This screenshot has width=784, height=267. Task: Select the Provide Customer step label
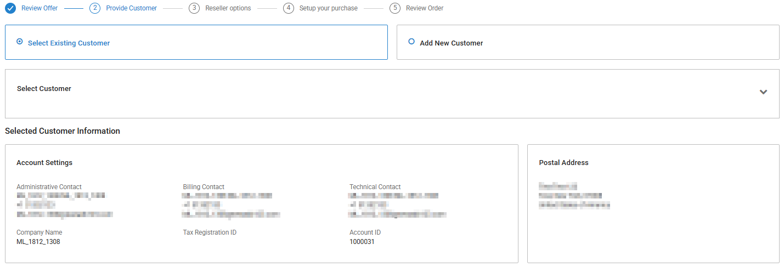[x=131, y=8]
